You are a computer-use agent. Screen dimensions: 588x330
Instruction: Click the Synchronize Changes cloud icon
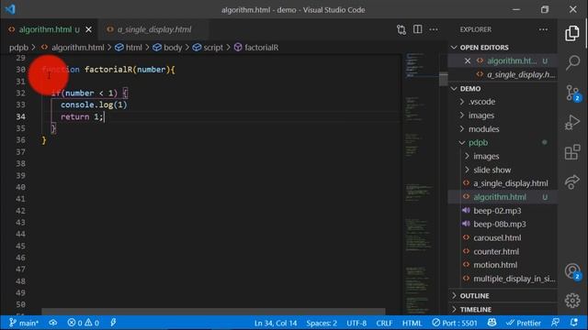point(53,323)
